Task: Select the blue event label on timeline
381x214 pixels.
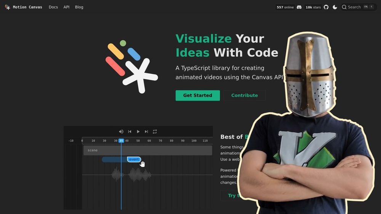Action: click(134, 159)
